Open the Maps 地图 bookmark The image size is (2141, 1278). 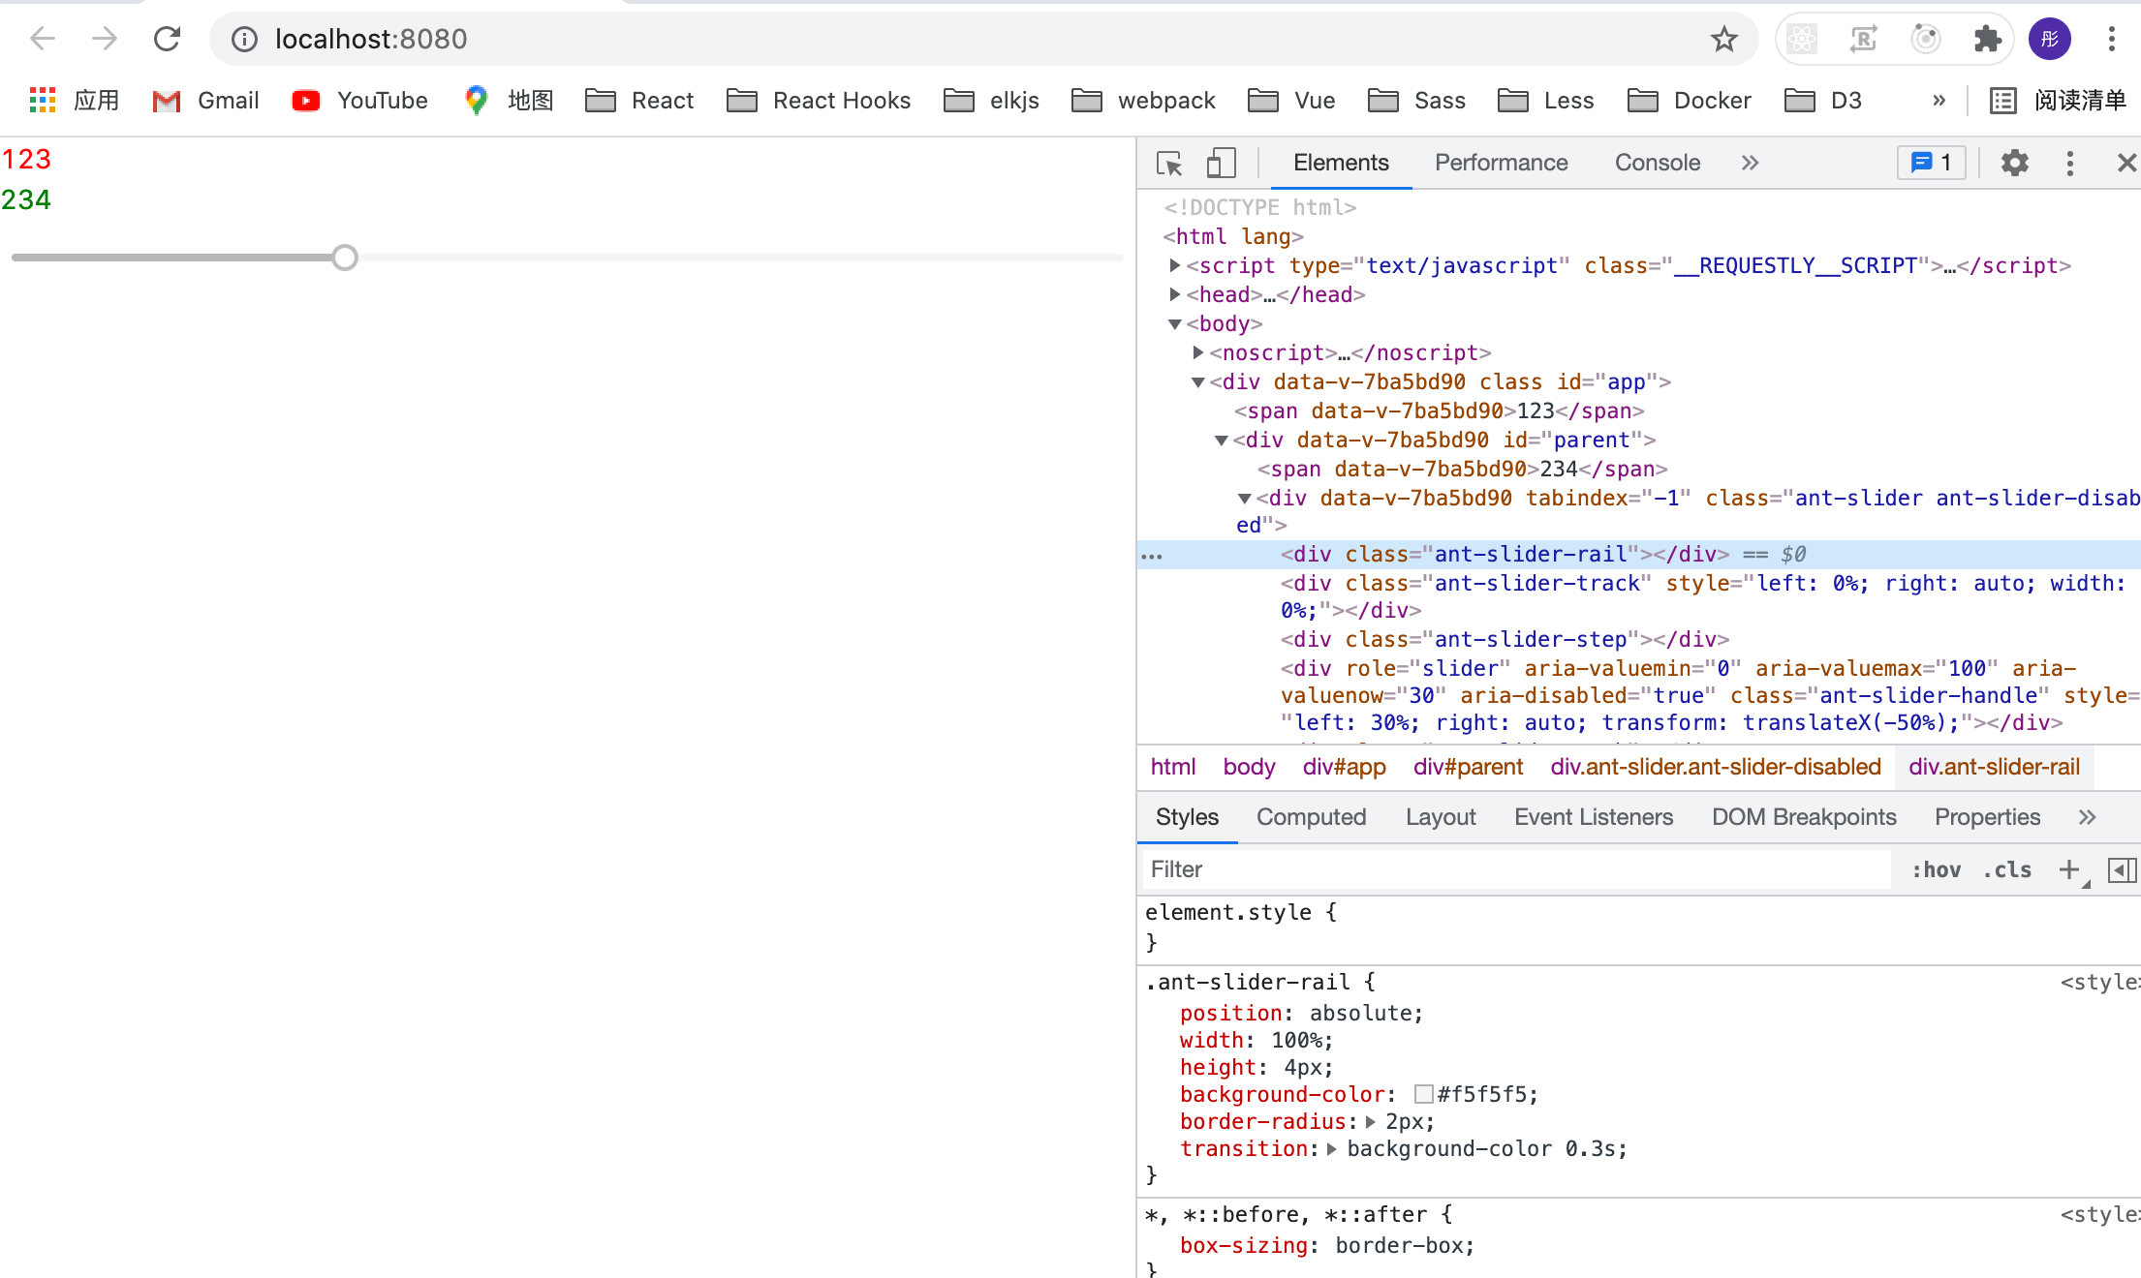(x=508, y=100)
